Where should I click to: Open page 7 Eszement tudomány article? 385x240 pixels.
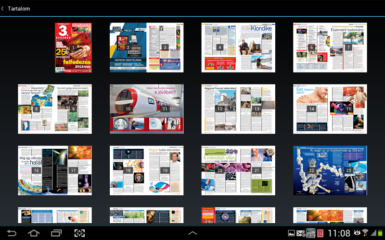348,48
